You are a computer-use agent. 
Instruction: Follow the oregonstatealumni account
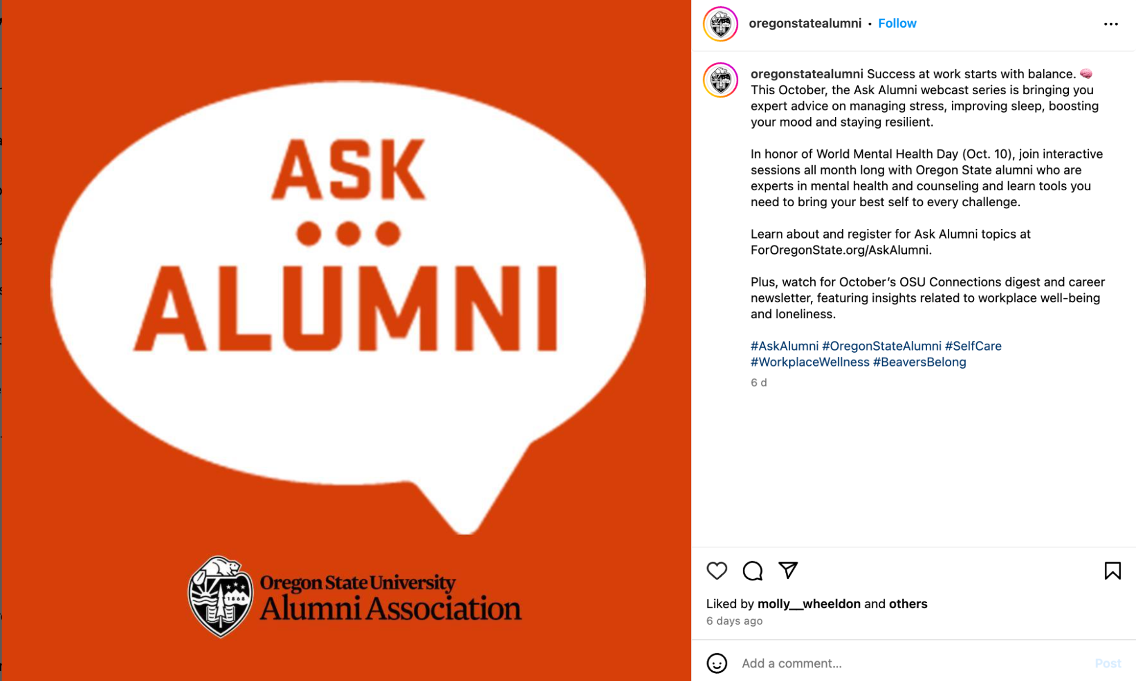click(x=897, y=23)
